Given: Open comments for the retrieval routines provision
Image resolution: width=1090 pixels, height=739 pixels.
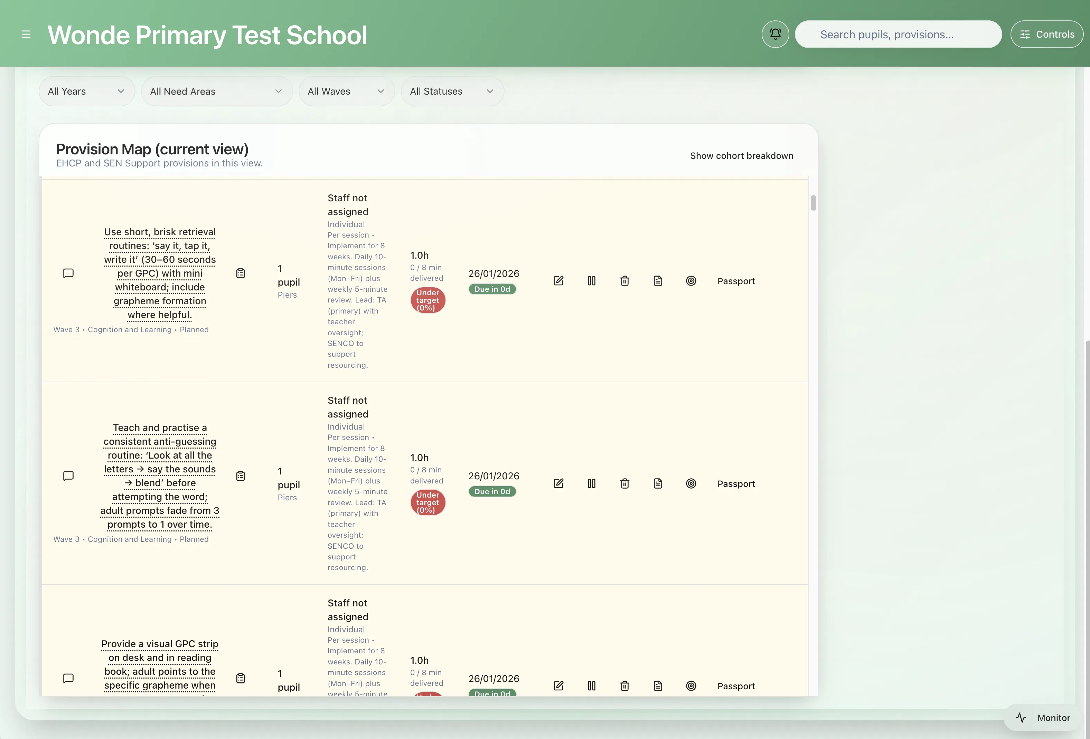Looking at the screenshot, I should click(68, 273).
